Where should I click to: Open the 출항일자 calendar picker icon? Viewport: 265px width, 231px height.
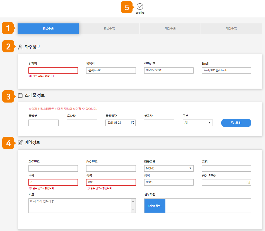133,123
